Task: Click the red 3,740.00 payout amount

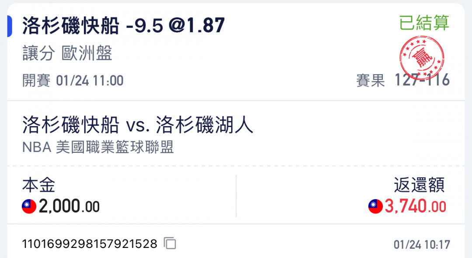Action: (x=416, y=206)
